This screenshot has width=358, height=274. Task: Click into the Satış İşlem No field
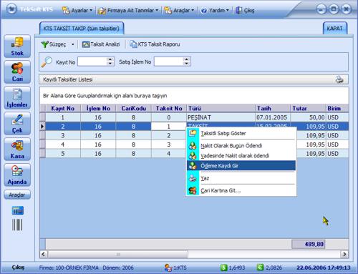click(168, 62)
